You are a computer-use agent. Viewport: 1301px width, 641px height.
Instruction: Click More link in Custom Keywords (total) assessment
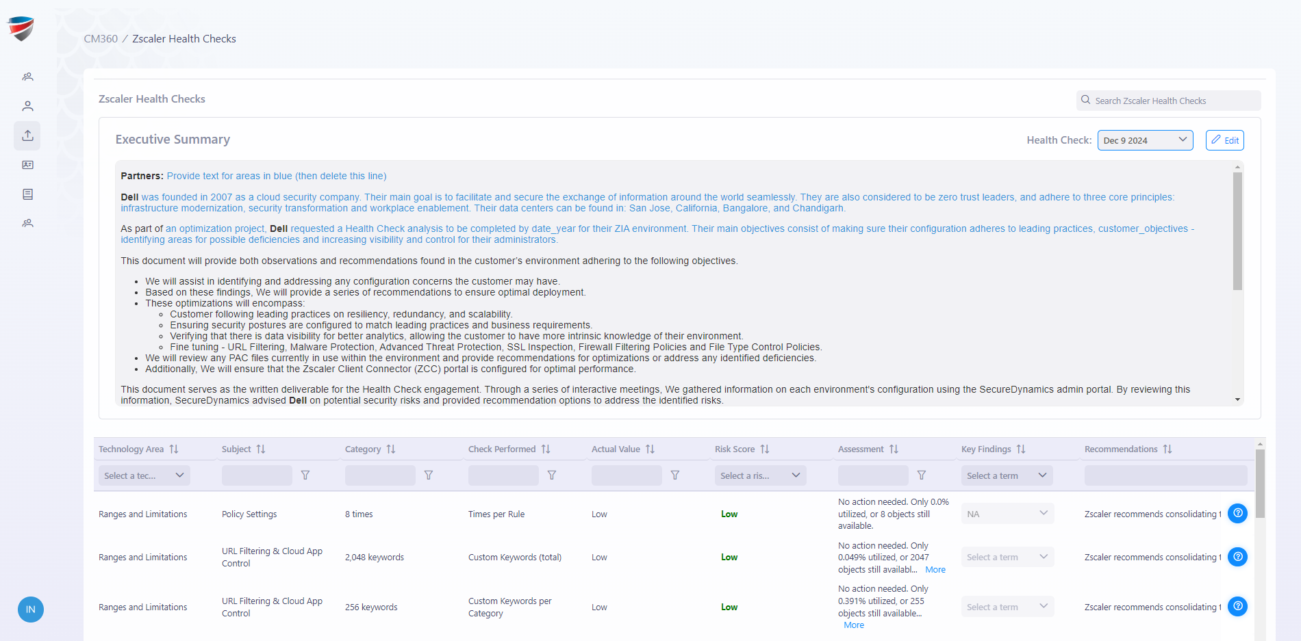tap(935, 570)
